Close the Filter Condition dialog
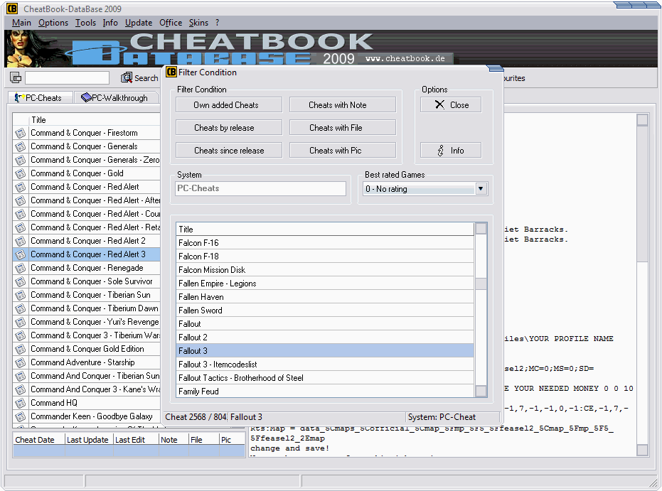This screenshot has width=662, height=491. 451,105
